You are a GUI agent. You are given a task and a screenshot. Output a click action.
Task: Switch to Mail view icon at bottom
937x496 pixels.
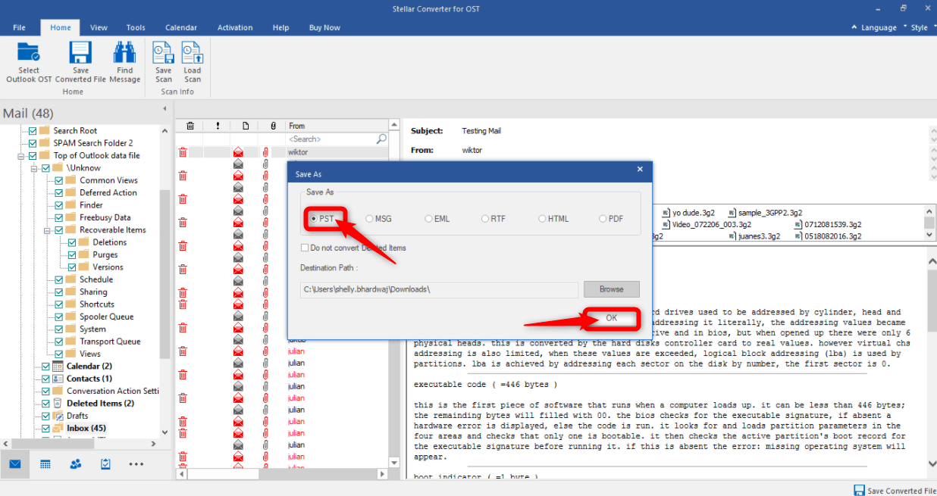point(15,463)
